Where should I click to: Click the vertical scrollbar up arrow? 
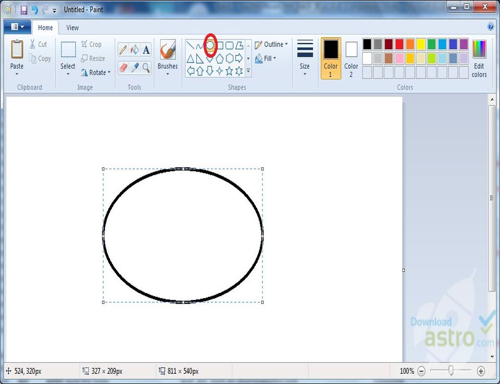pyautogui.click(x=492, y=100)
